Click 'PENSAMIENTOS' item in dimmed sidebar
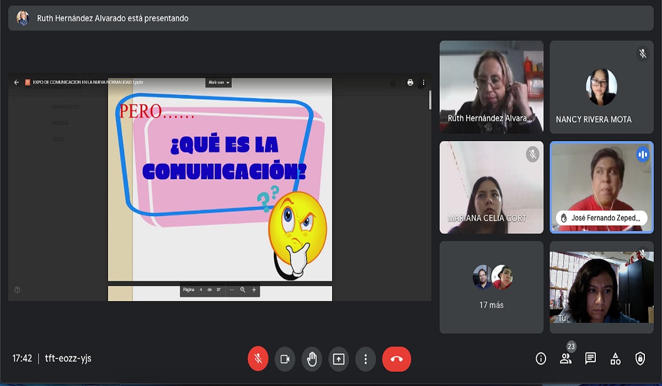The width and height of the screenshot is (662, 386). tap(65, 107)
